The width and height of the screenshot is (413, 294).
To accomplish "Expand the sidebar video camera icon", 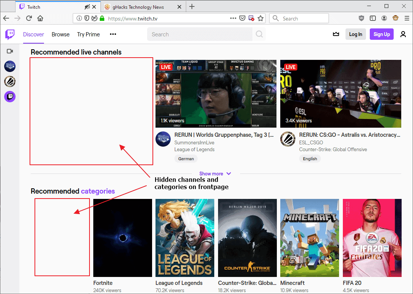I will point(10,51).
